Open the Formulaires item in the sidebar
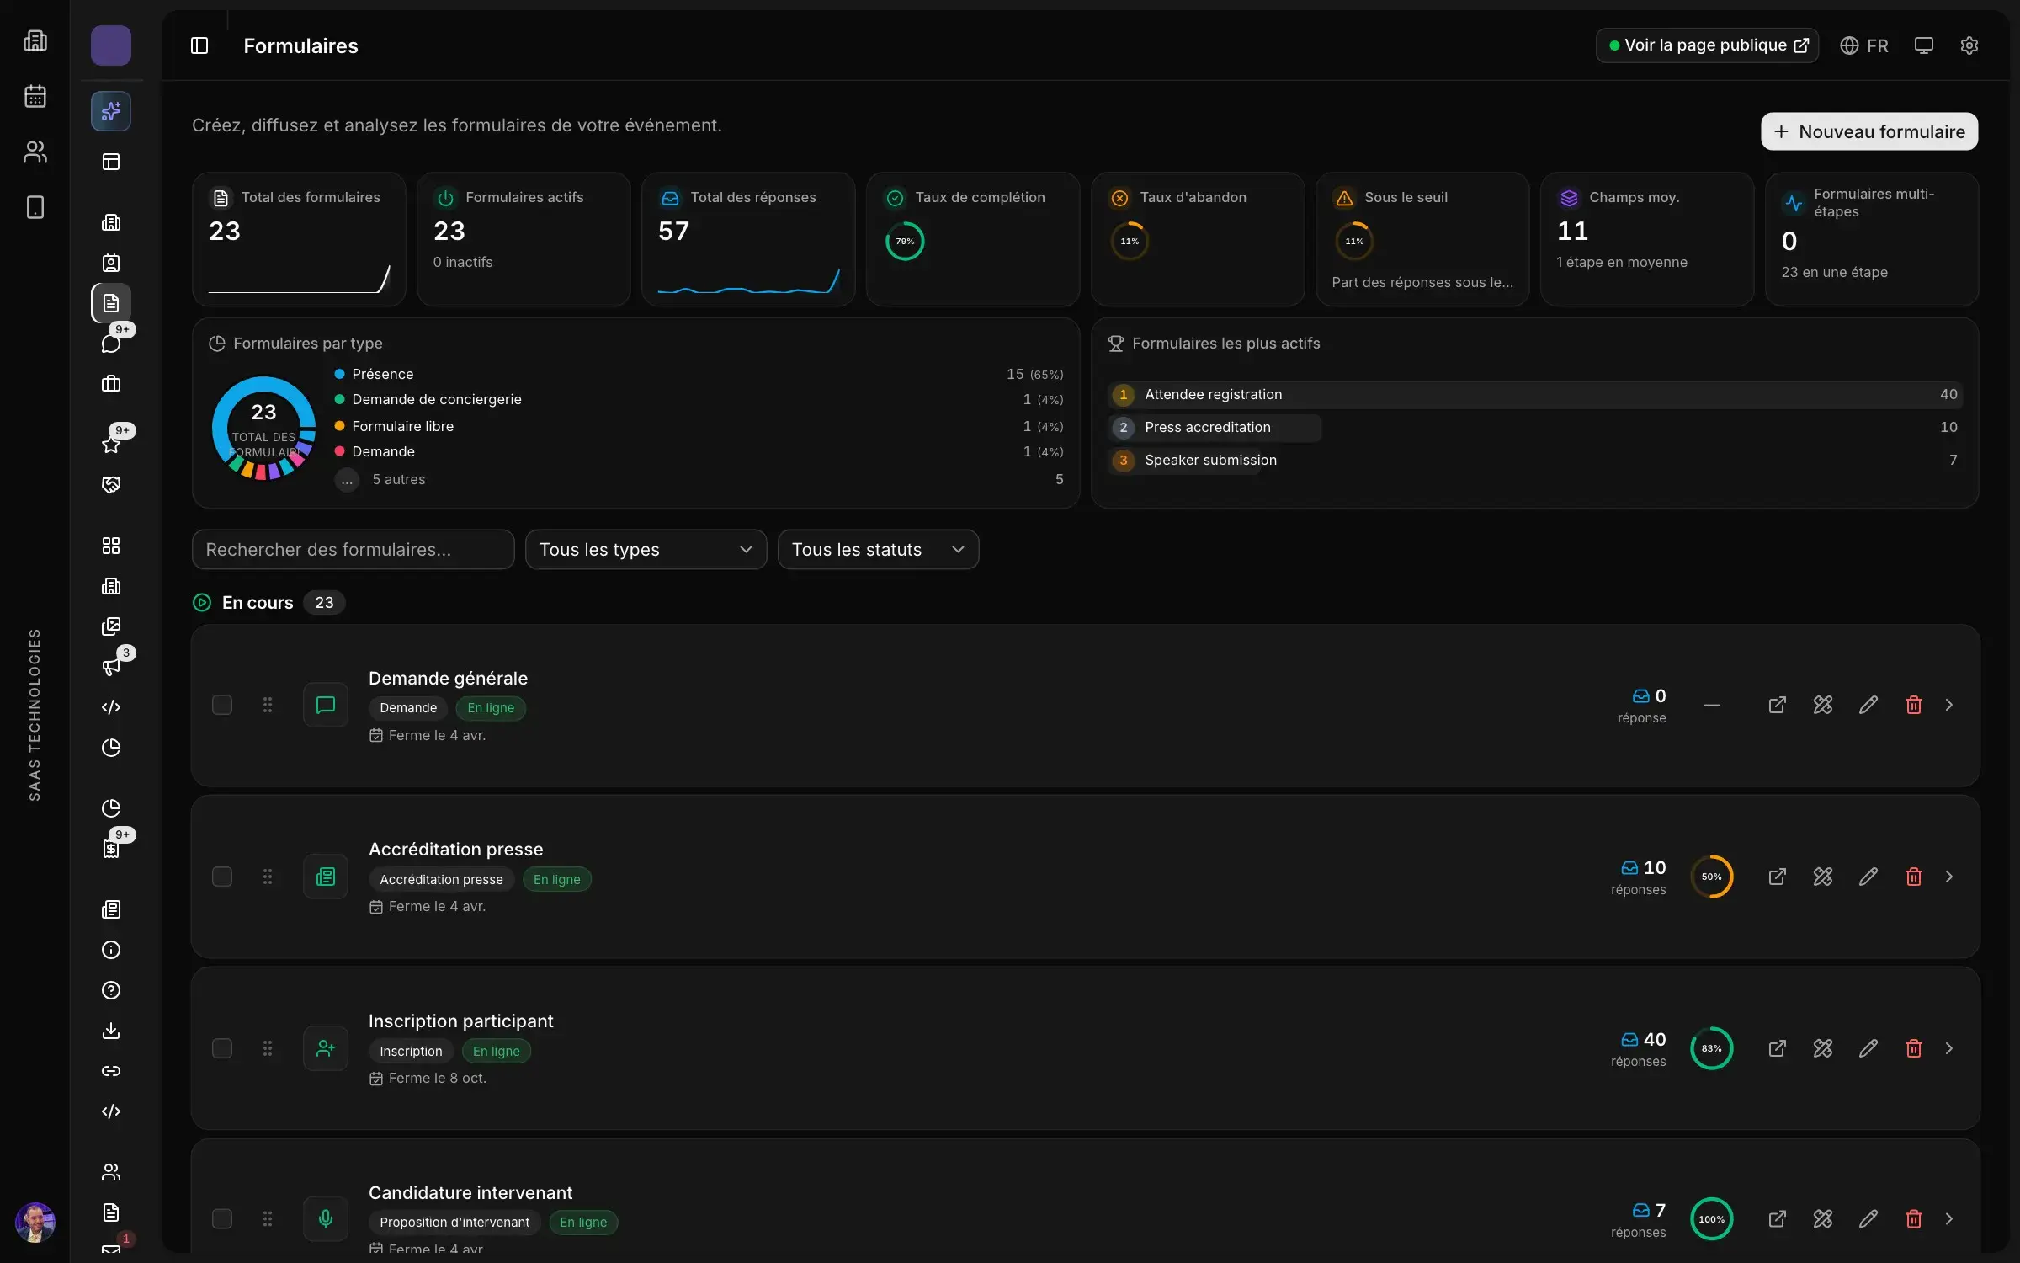Image resolution: width=2020 pixels, height=1263 pixels. tap(111, 303)
